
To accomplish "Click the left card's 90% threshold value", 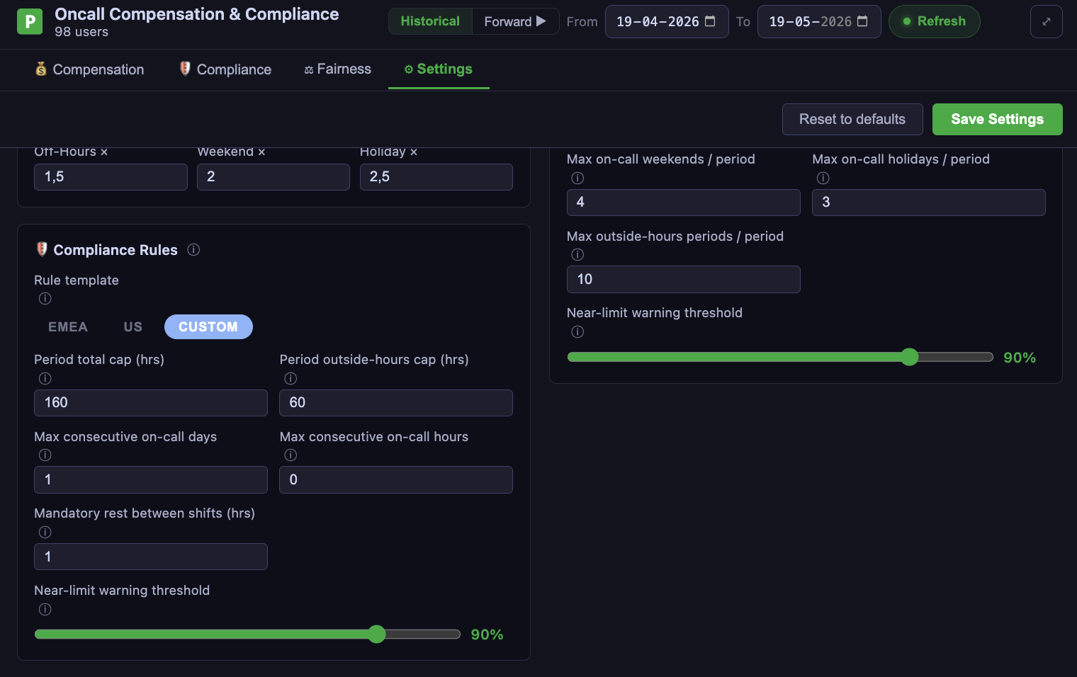I will pyautogui.click(x=487, y=635).
